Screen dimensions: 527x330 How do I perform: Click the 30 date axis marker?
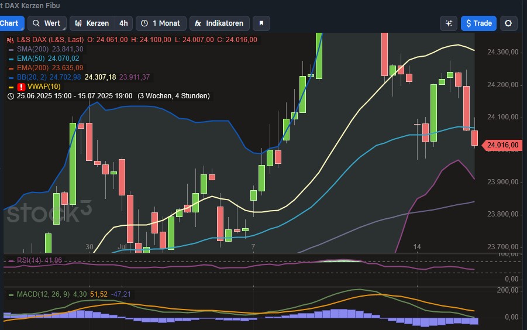tap(89, 247)
